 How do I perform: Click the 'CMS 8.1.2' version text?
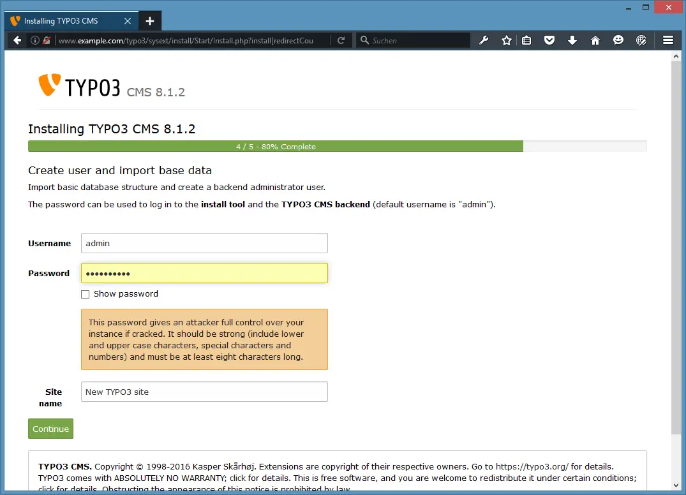click(x=156, y=92)
